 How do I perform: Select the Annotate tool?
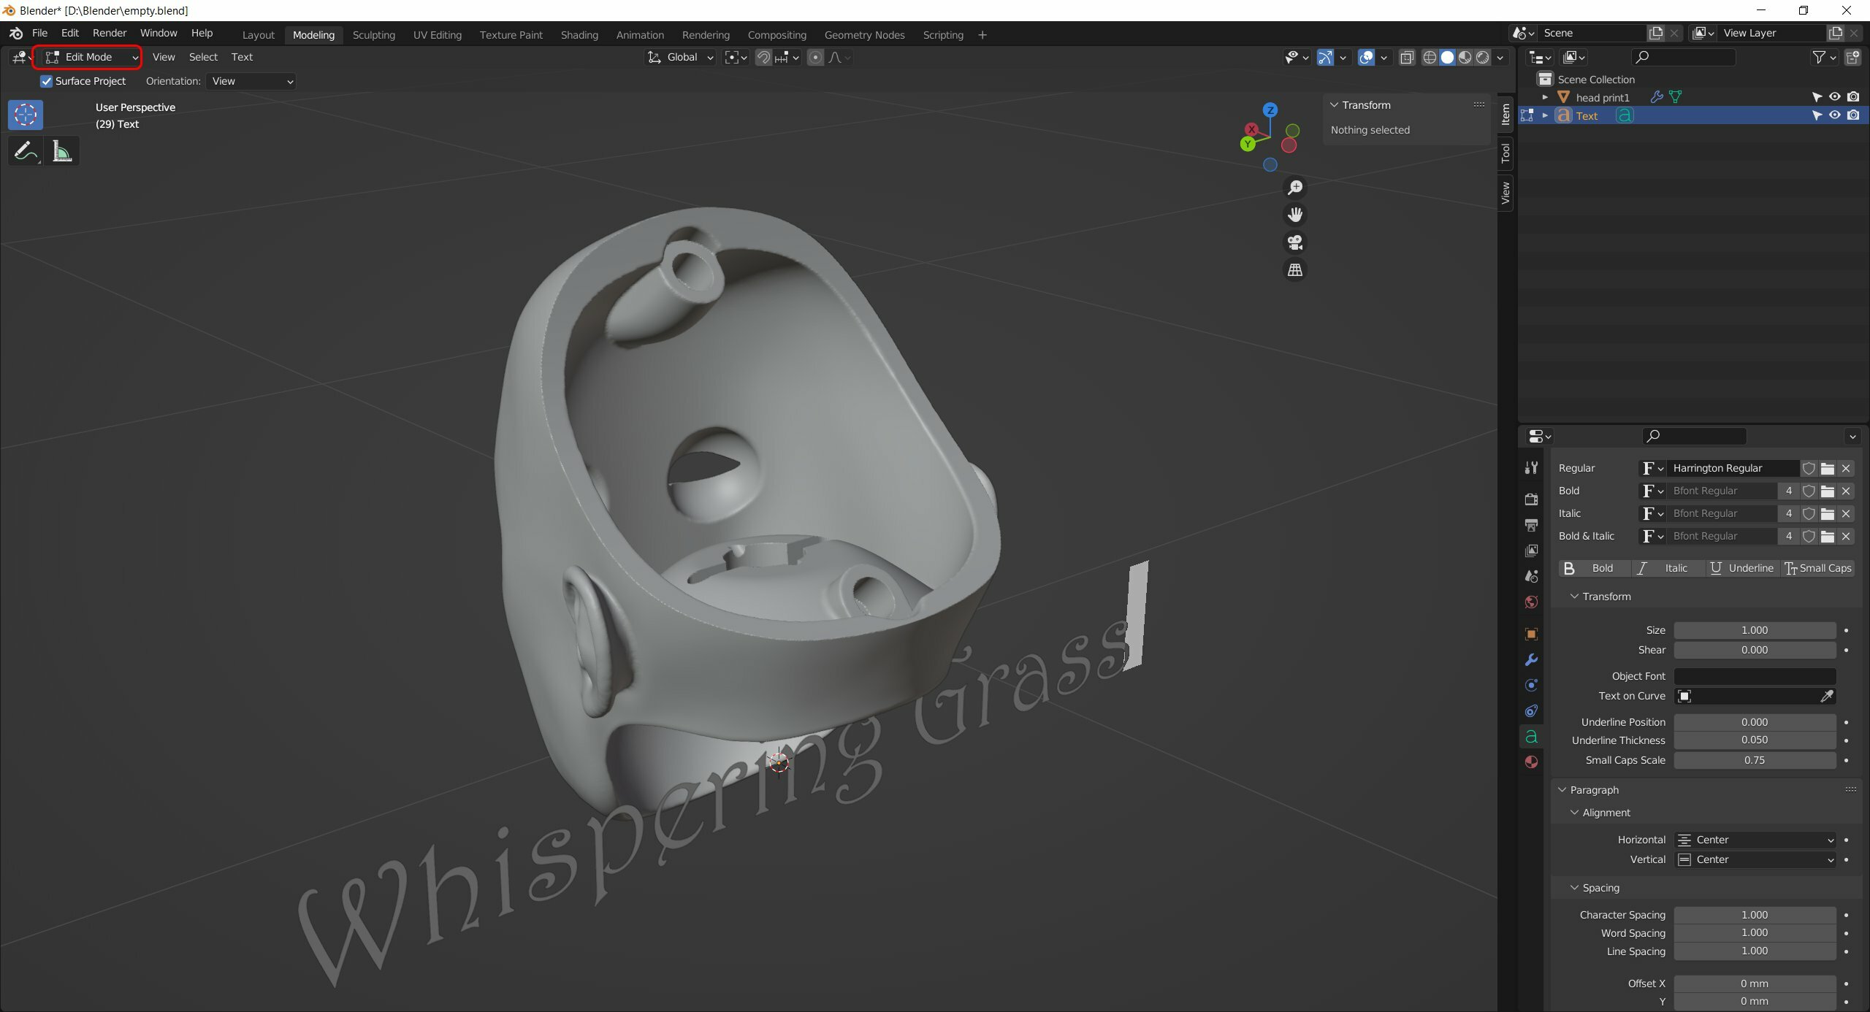pyautogui.click(x=26, y=151)
